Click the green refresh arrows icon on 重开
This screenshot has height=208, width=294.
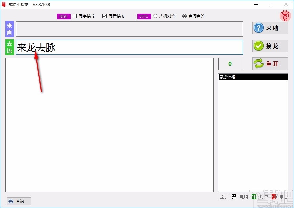259,64
